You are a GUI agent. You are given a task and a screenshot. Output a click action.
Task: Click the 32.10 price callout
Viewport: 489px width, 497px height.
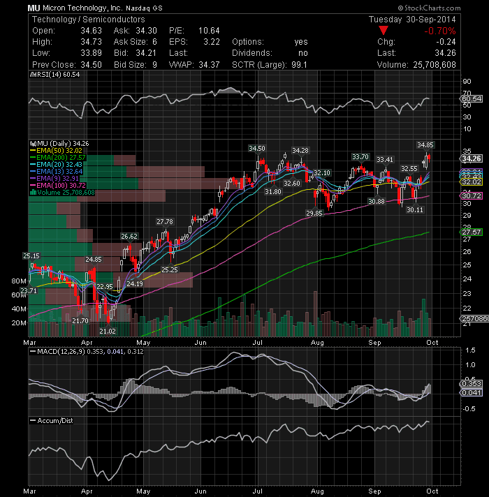pyautogui.click(x=322, y=172)
